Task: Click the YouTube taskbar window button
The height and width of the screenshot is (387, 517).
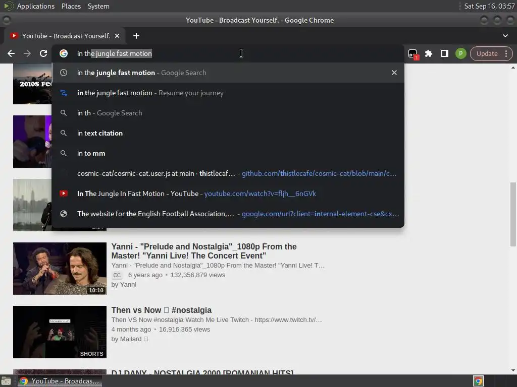Action: pyautogui.click(x=60, y=381)
